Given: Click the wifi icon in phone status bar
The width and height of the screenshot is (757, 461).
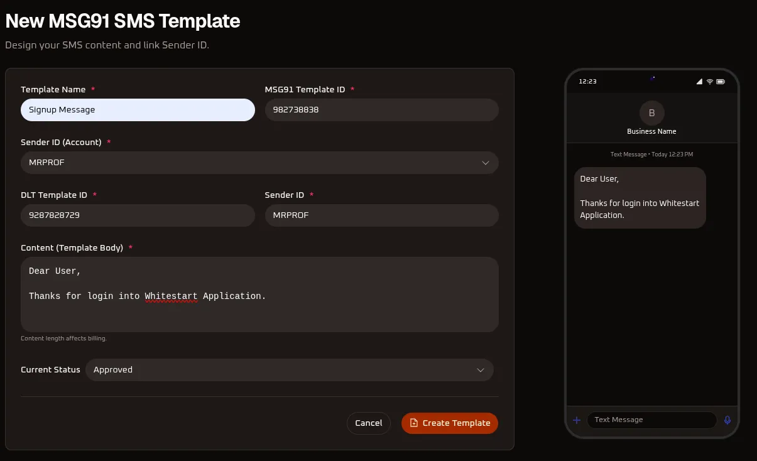Looking at the screenshot, I should pos(710,82).
